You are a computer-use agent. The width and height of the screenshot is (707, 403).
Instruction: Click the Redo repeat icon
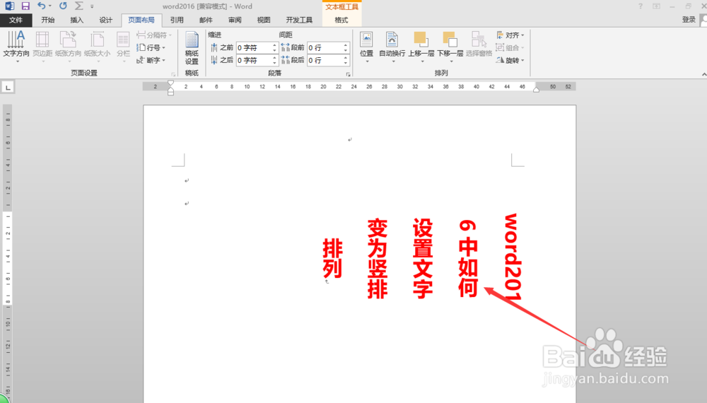[63, 6]
